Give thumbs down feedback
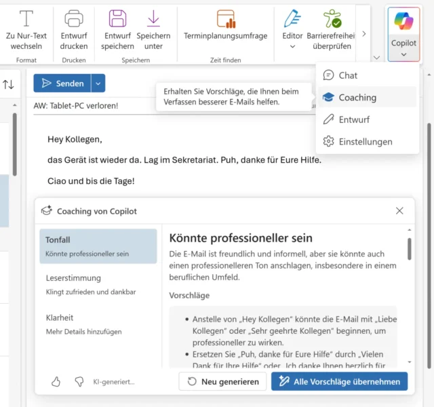This screenshot has width=434, height=407. pos(79,381)
